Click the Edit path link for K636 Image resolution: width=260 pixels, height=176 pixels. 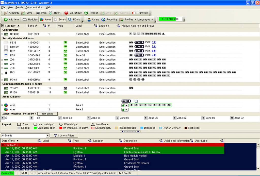tap(154, 42)
